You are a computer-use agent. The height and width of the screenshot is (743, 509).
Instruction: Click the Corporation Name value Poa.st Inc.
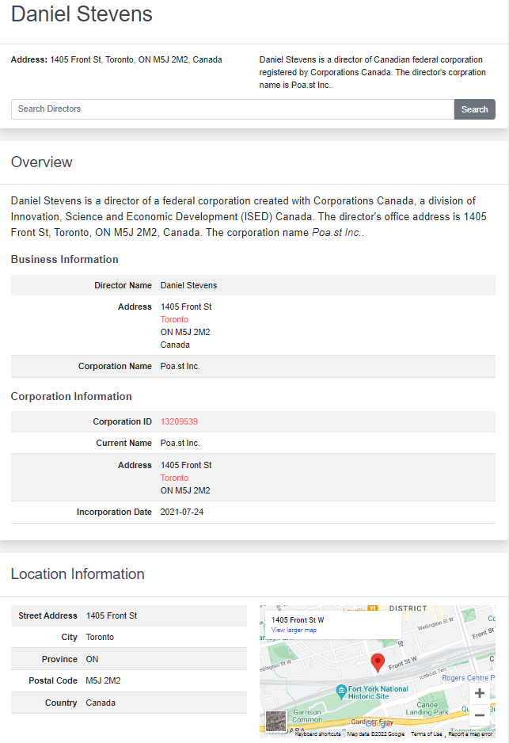180,366
